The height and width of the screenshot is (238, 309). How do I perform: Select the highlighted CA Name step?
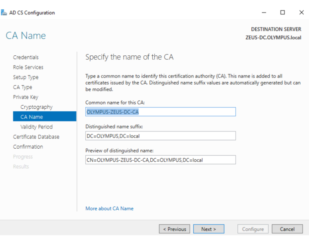32,117
